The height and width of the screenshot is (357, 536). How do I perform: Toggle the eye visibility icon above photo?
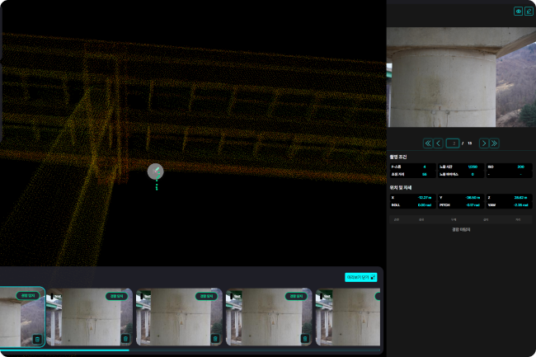519,12
